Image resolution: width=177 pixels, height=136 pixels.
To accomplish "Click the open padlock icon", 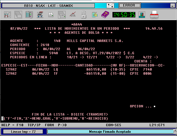I will tap(84, 15).
